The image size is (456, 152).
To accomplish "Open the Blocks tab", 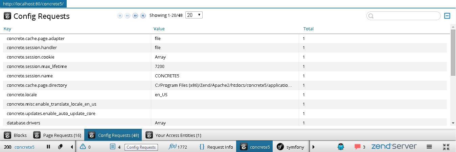I will (x=15, y=135).
